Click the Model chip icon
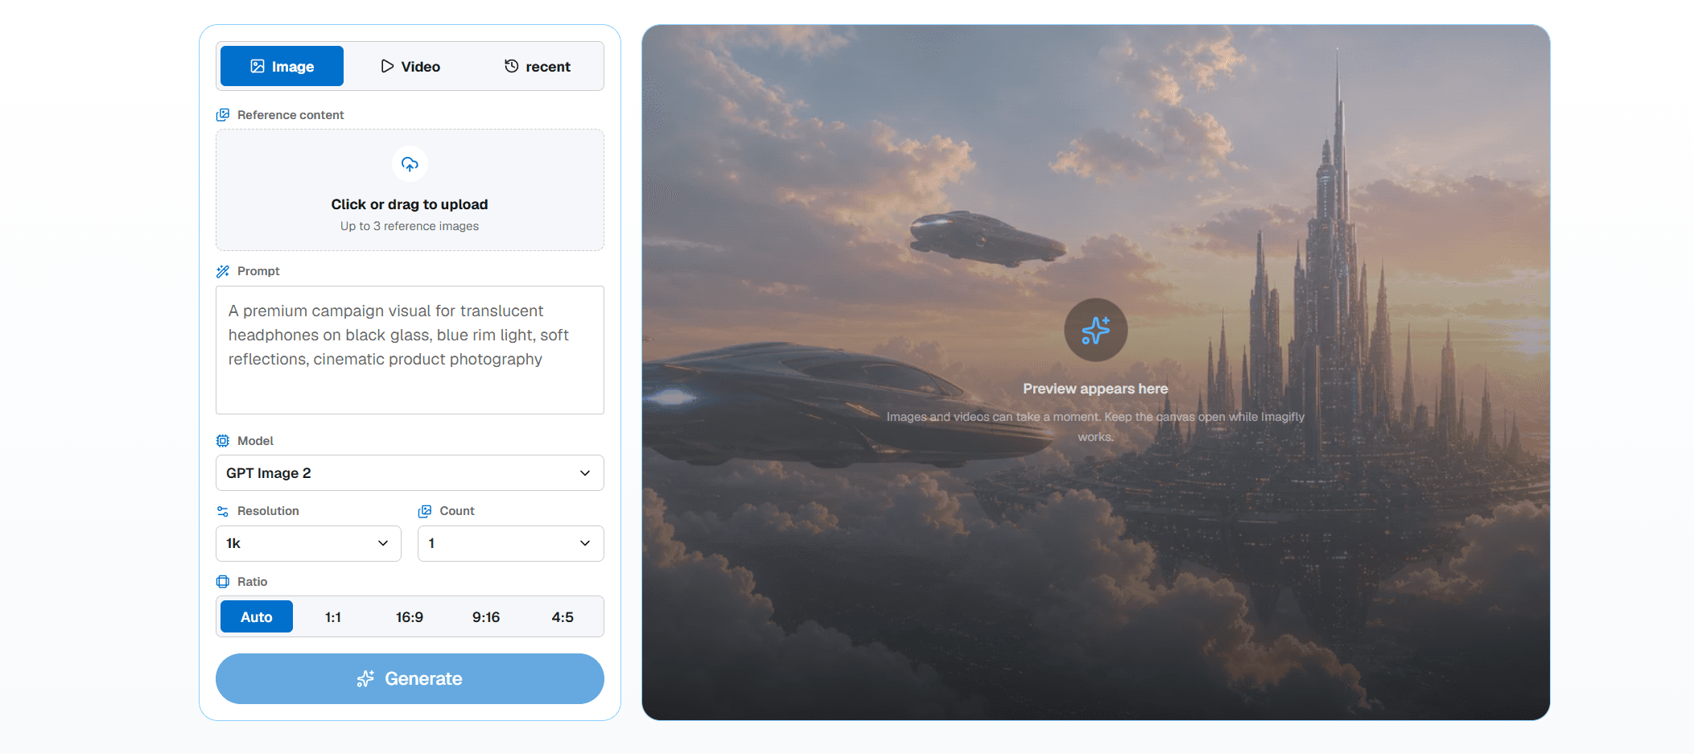The height and width of the screenshot is (754, 1694). coord(223,441)
